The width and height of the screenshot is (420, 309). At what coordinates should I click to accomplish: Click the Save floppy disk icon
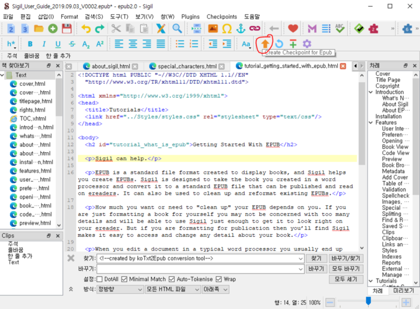[67, 28]
